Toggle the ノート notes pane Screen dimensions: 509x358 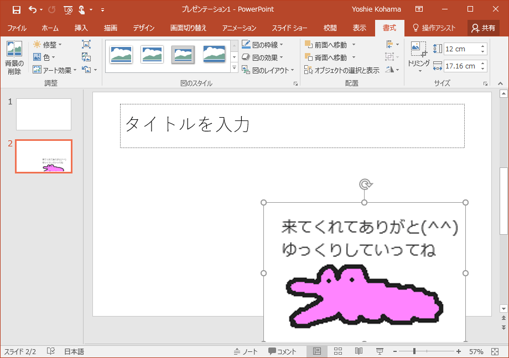click(x=246, y=351)
